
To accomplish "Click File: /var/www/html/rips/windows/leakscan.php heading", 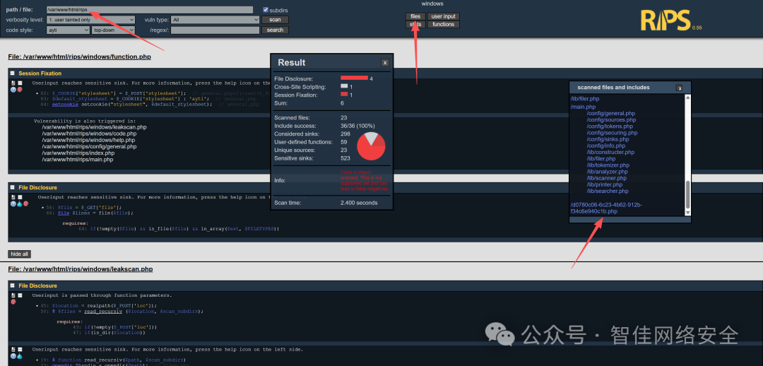I will click(81, 269).
